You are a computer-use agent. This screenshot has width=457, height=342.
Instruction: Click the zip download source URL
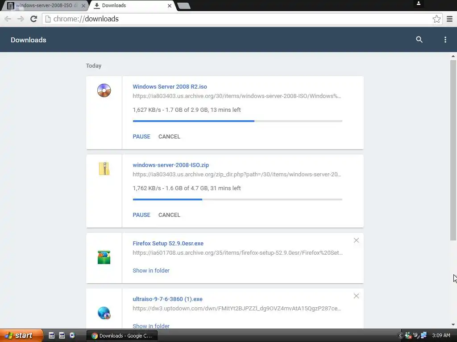(237, 175)
